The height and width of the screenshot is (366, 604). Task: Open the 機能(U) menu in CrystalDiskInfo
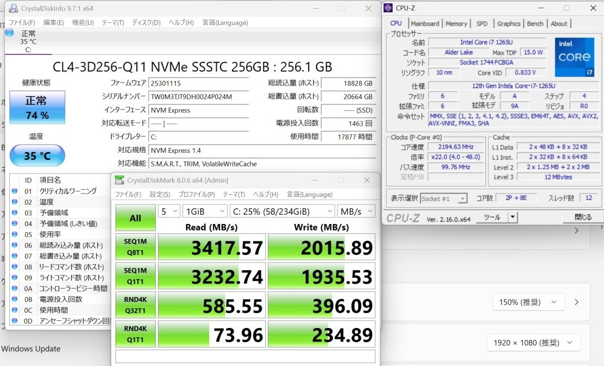83,22
